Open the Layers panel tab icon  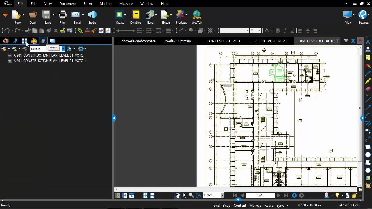pyautogui.click(x=43, y=41)
